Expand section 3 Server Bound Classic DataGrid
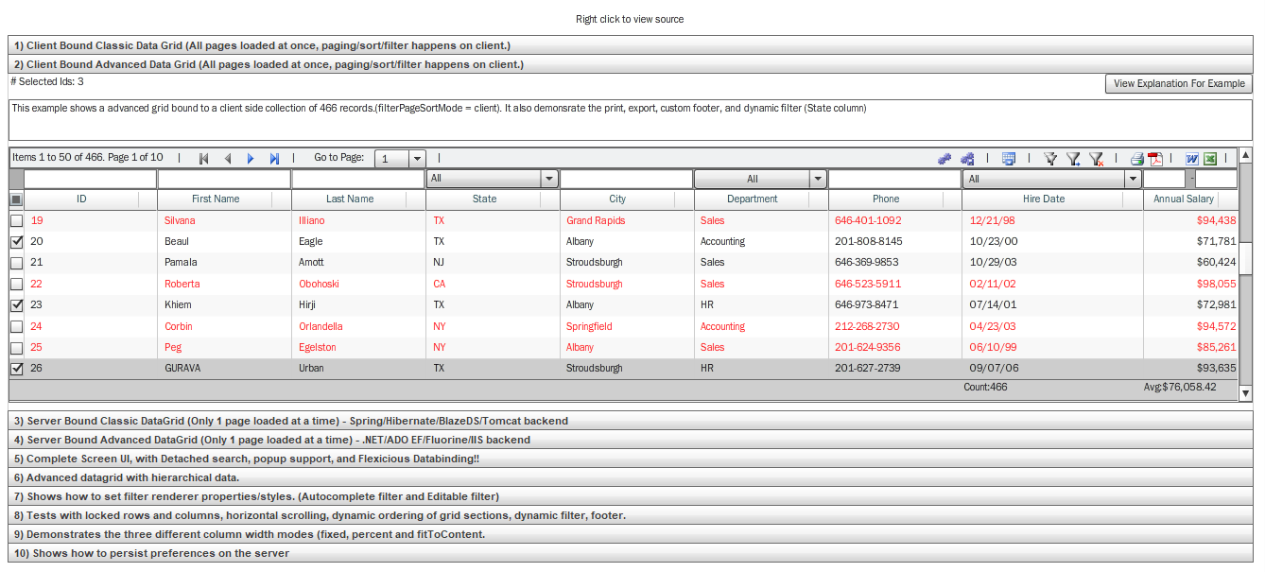This screenshot has height=572, width=1265. coord(631,421)
